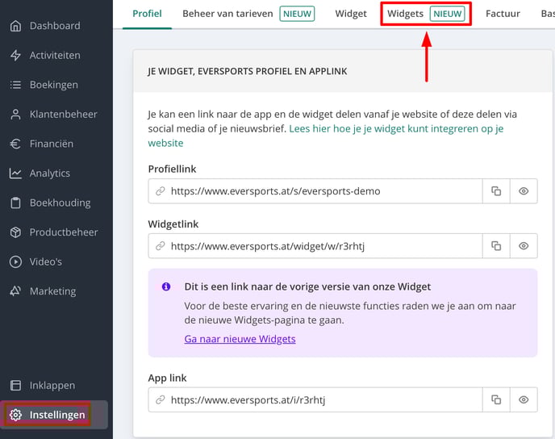Click the NIEUW badge next to Beheer van tarieven

click(297, 14)
